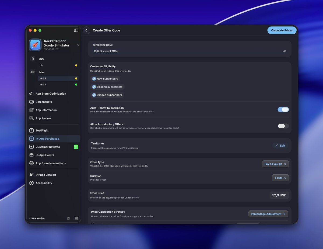Click the RocketSim rocket app icon
323x249 pixels.
pyautogui.click(x=35, y=45)
